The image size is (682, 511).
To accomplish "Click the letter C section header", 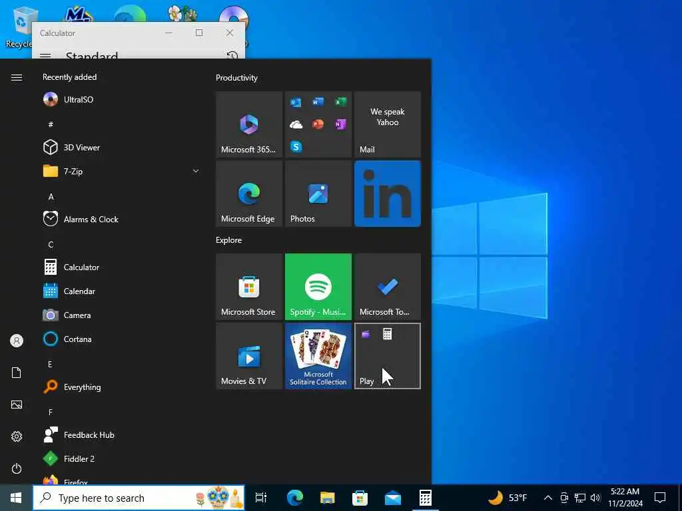I will [51, 245].
